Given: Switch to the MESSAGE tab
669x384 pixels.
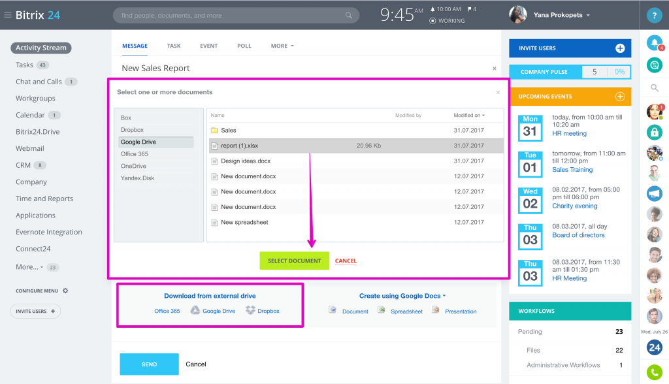Looking at the screenshot, I should click(x=135, y=46).
